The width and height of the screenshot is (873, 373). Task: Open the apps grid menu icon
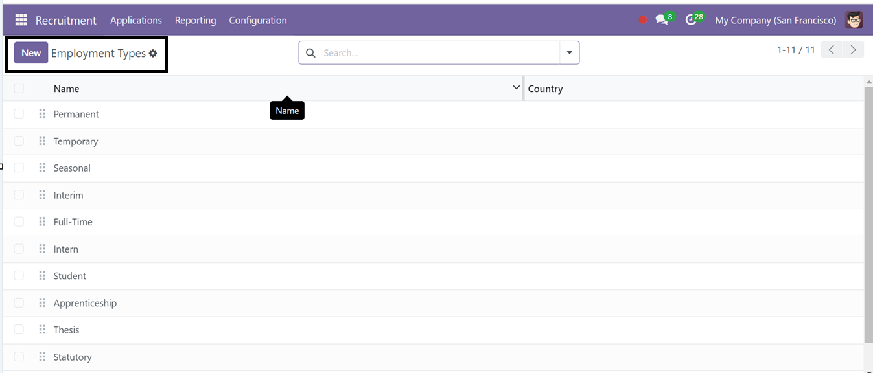click(21, 20)
